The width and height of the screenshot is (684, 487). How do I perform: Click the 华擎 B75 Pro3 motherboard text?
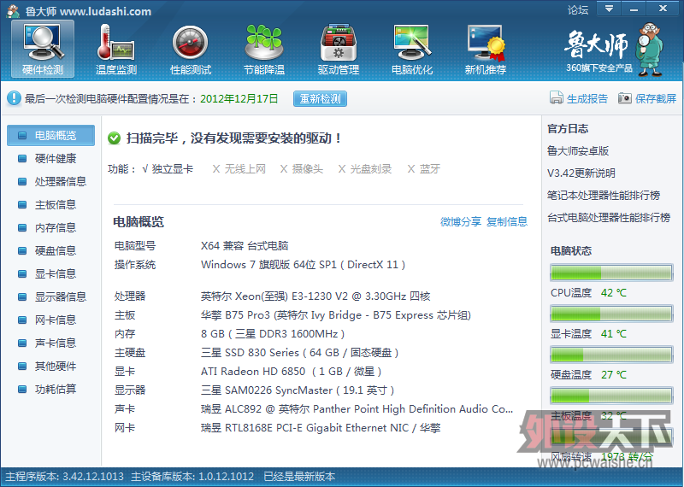336,315
